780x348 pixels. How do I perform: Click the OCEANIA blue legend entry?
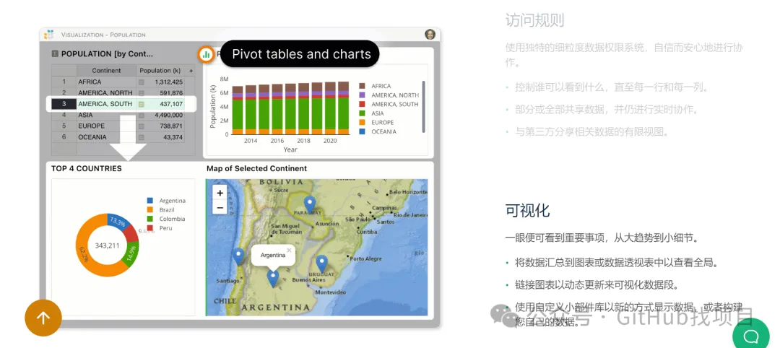[x=378, y=131]
